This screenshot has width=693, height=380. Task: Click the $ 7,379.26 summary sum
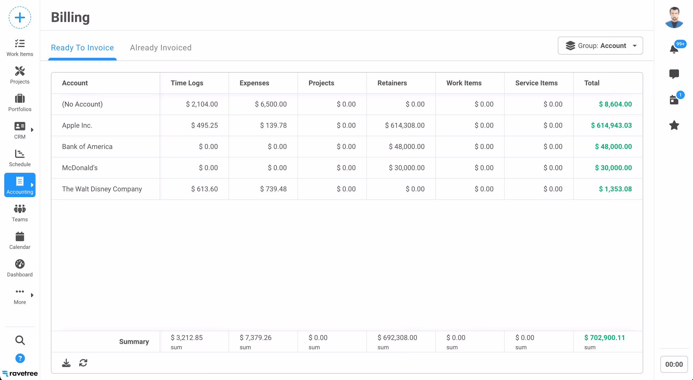click(256, 338)
